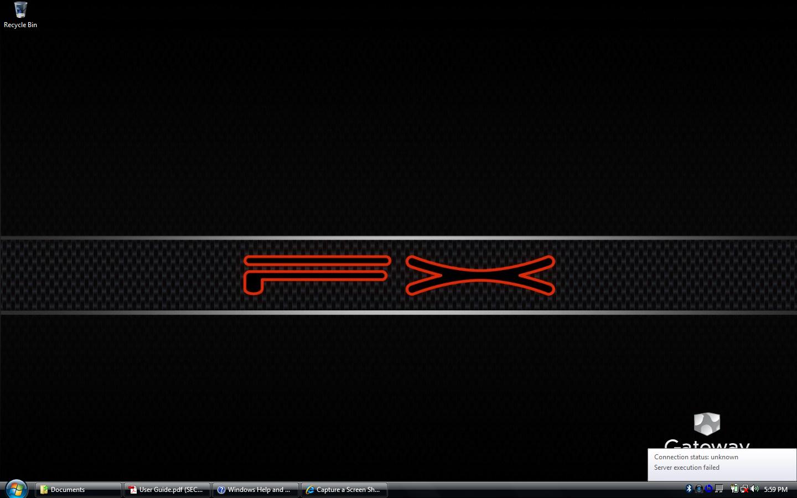Open the volume speaker tray icon
The height and width of the screenshot is (498, 797).
point(754,489)
